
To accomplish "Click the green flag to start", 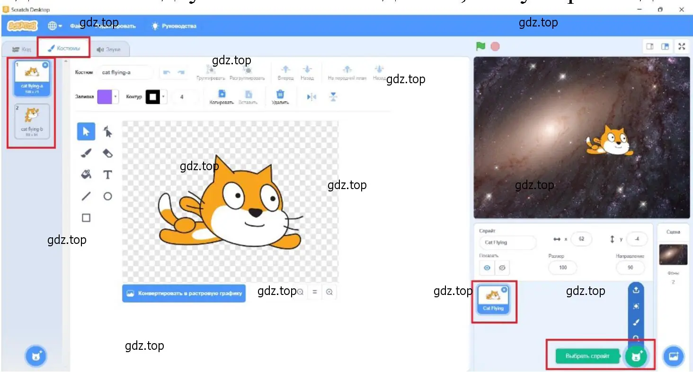I will pos(481,46).
